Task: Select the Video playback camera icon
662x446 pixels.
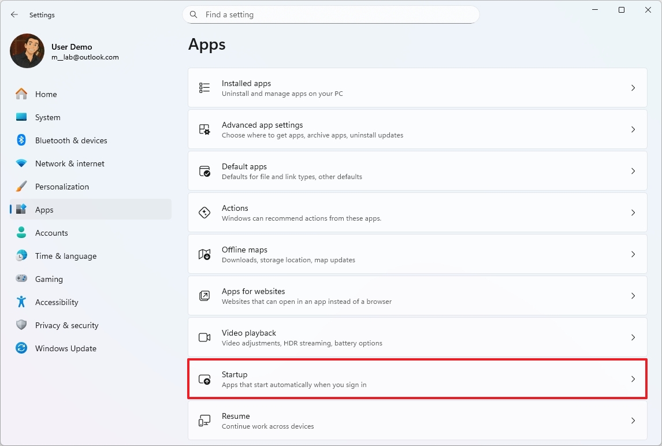Action: tap(204, 337)
